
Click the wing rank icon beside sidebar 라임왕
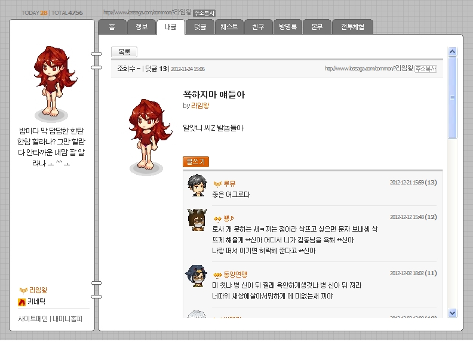(23, 291)
